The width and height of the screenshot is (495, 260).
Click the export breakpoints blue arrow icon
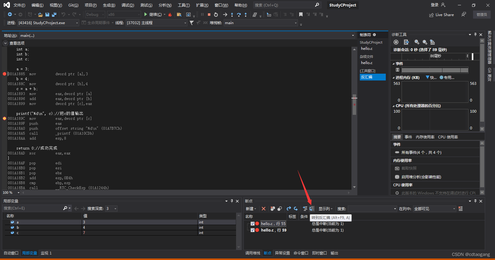point(289,209)
